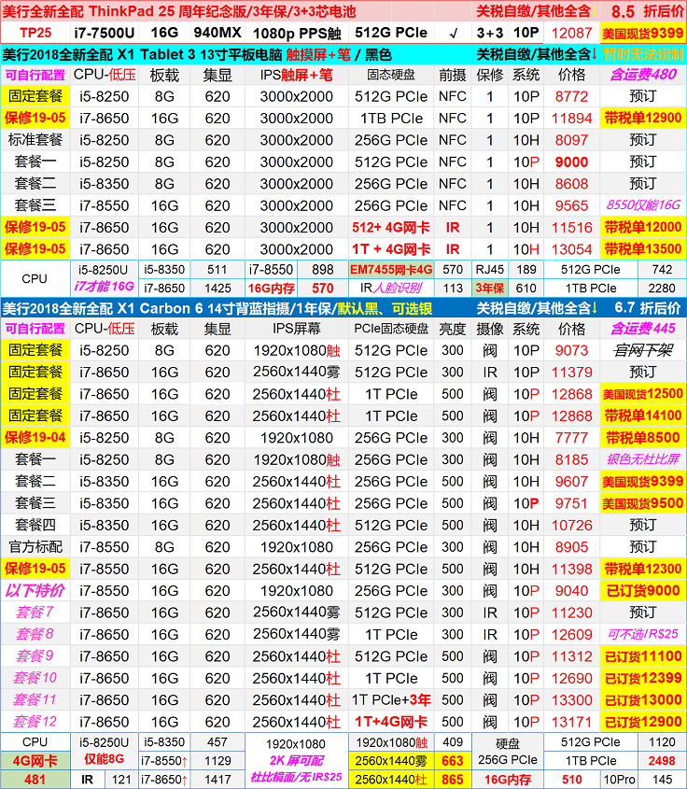The height and width of the screenshot is (789, 687).
Task: Click the yellow 暂时无法定制 notice
Action: pyautogui.click(x=643, y=54)
